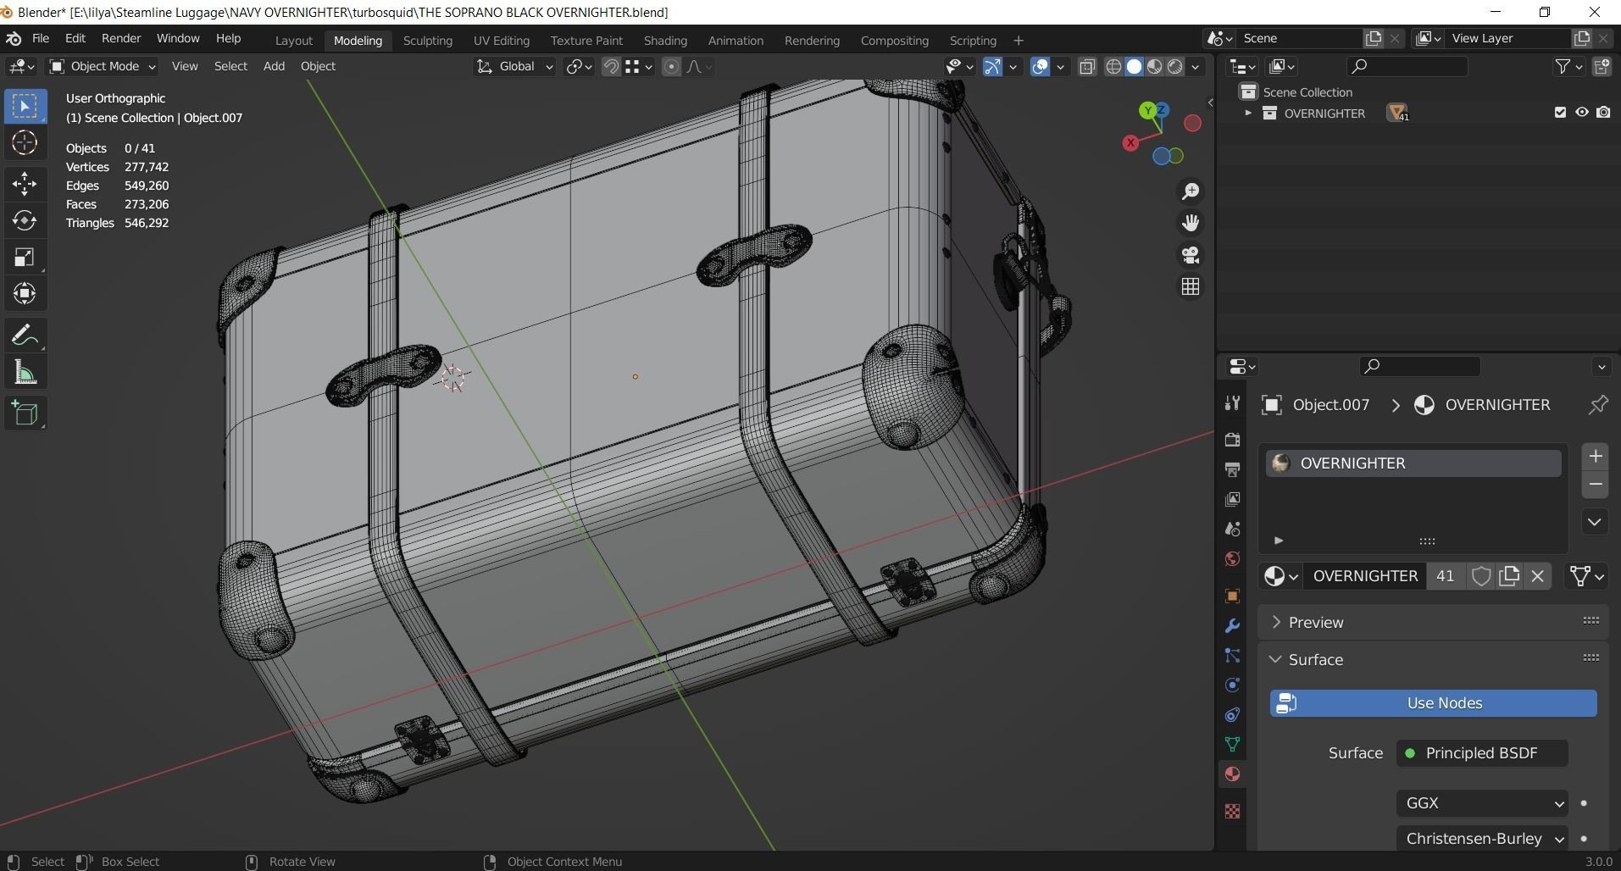Toggle snapping magnet in the header

click(610, 66)
